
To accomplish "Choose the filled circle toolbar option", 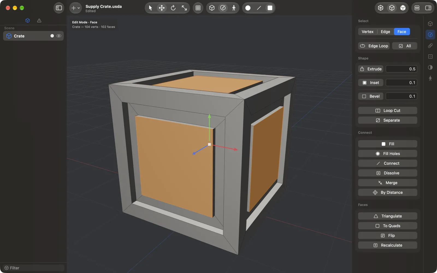I will pyautogui.click(x=248, y=8).
